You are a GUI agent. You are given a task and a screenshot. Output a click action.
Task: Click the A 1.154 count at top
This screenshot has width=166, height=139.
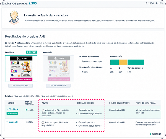click(x=150, y=3)
